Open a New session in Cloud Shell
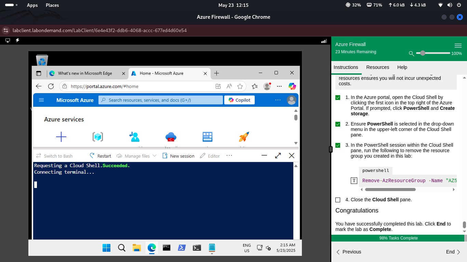This screenshot has width=467, height=262. [178, 156]
